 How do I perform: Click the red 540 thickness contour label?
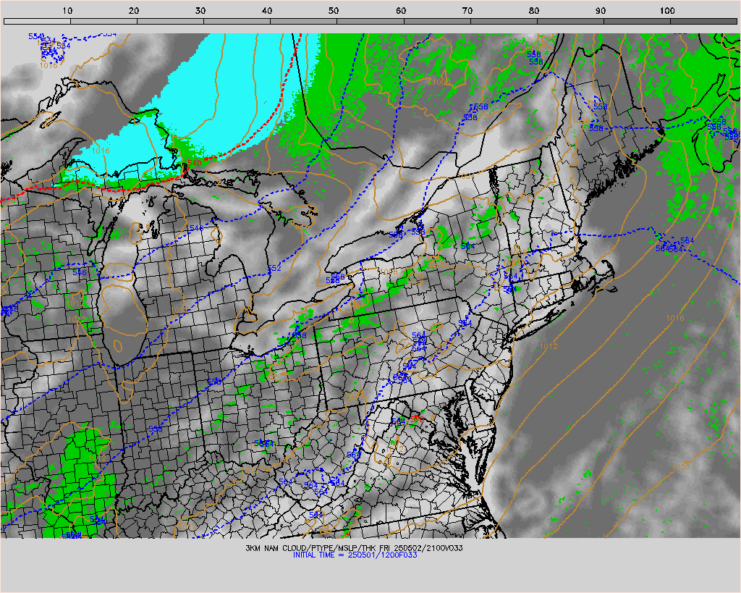click(x=194, y=163)
